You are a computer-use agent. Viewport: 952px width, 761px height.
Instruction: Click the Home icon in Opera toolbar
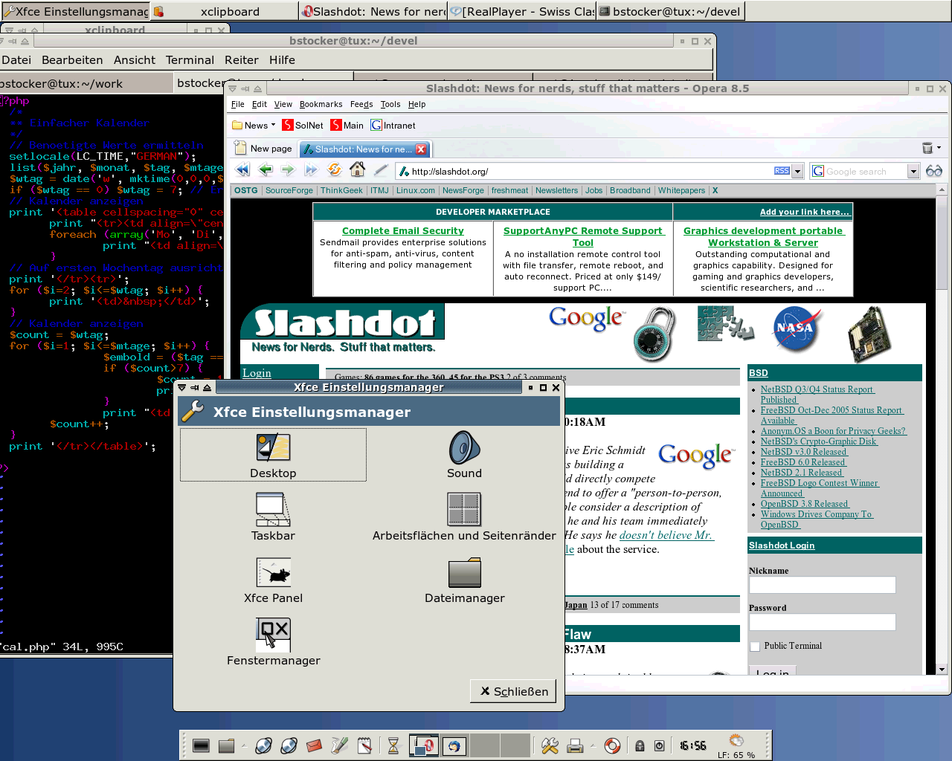(358, 169)
